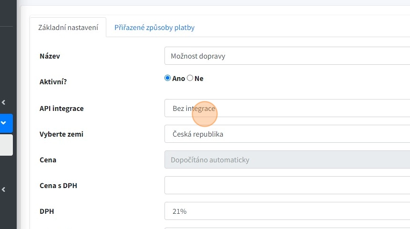Viewport: 410px width, 229px height.
Task: Click the Aktivní? field label
Action: [x=53, y=82]
